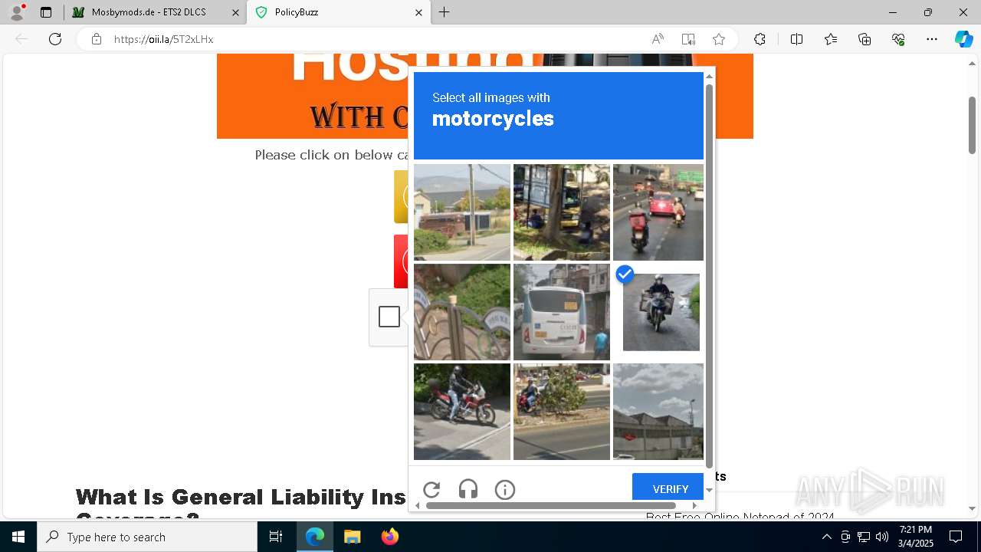Show hidden system tray icons
Viewport: 981px width, 552px height.
click(x=826, y=537)
